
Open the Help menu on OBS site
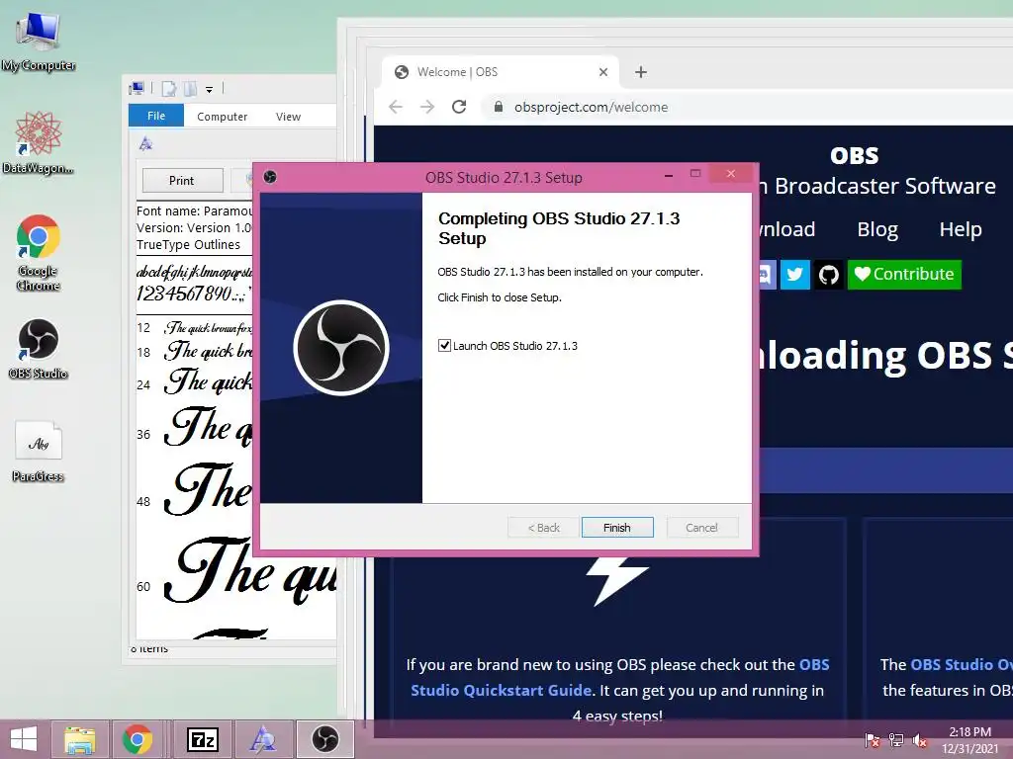click(961, 229)
